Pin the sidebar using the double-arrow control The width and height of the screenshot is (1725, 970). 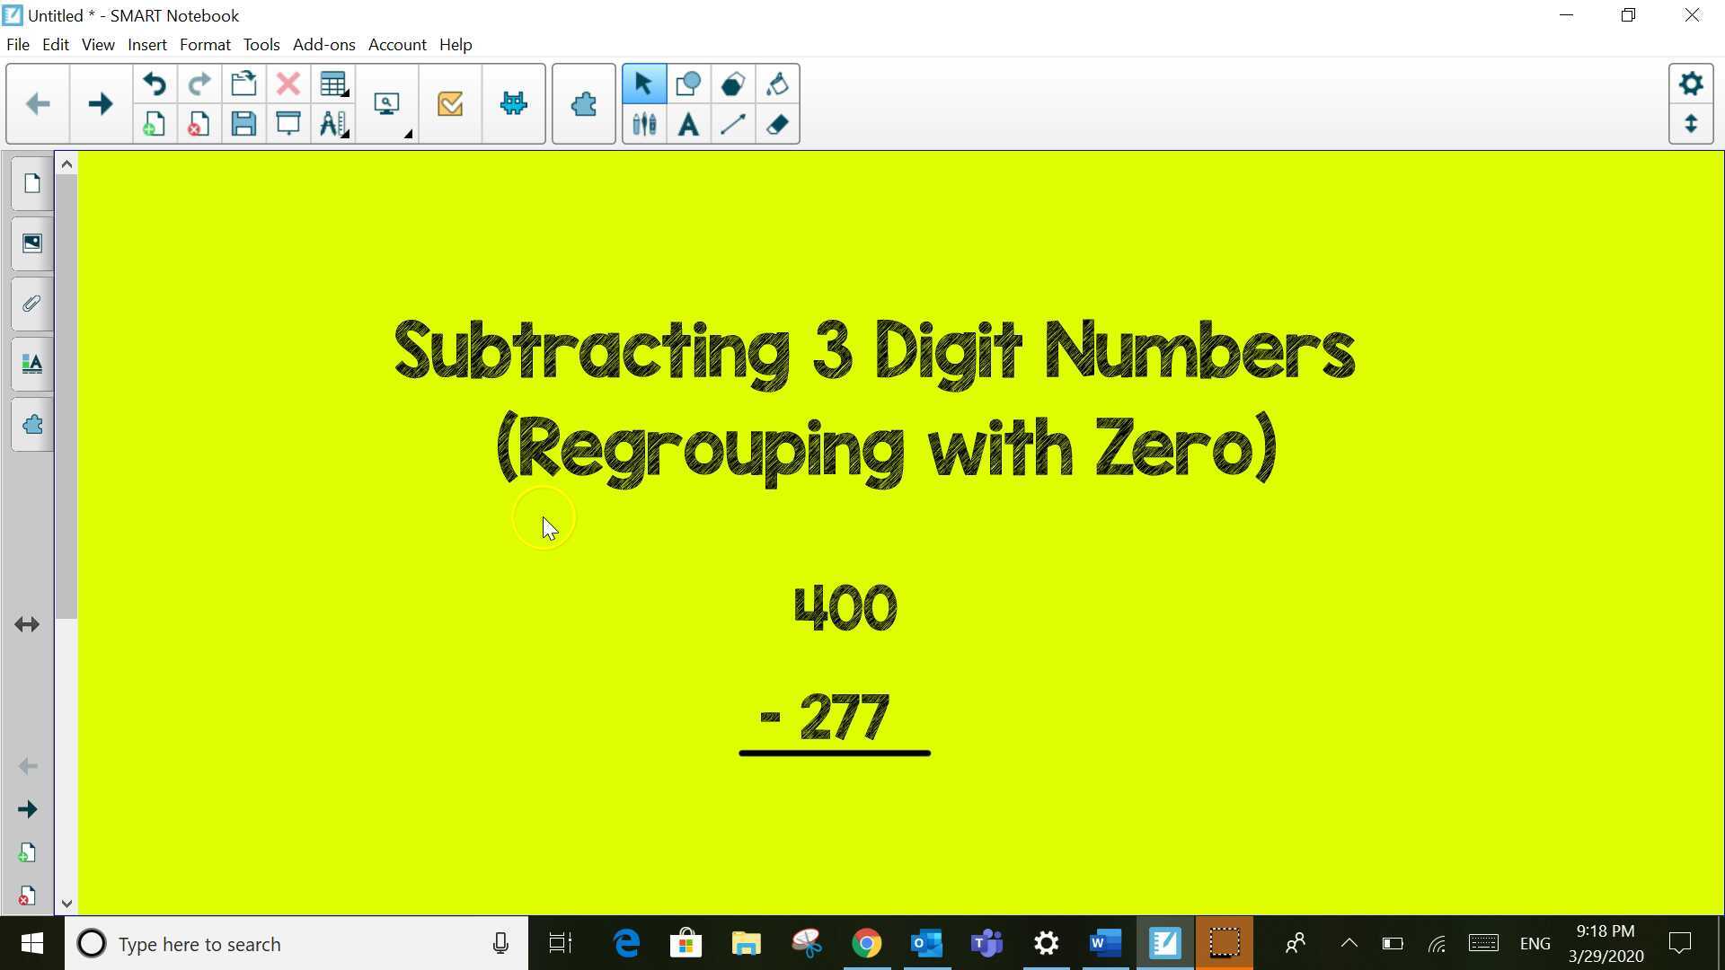click(26, 624)
